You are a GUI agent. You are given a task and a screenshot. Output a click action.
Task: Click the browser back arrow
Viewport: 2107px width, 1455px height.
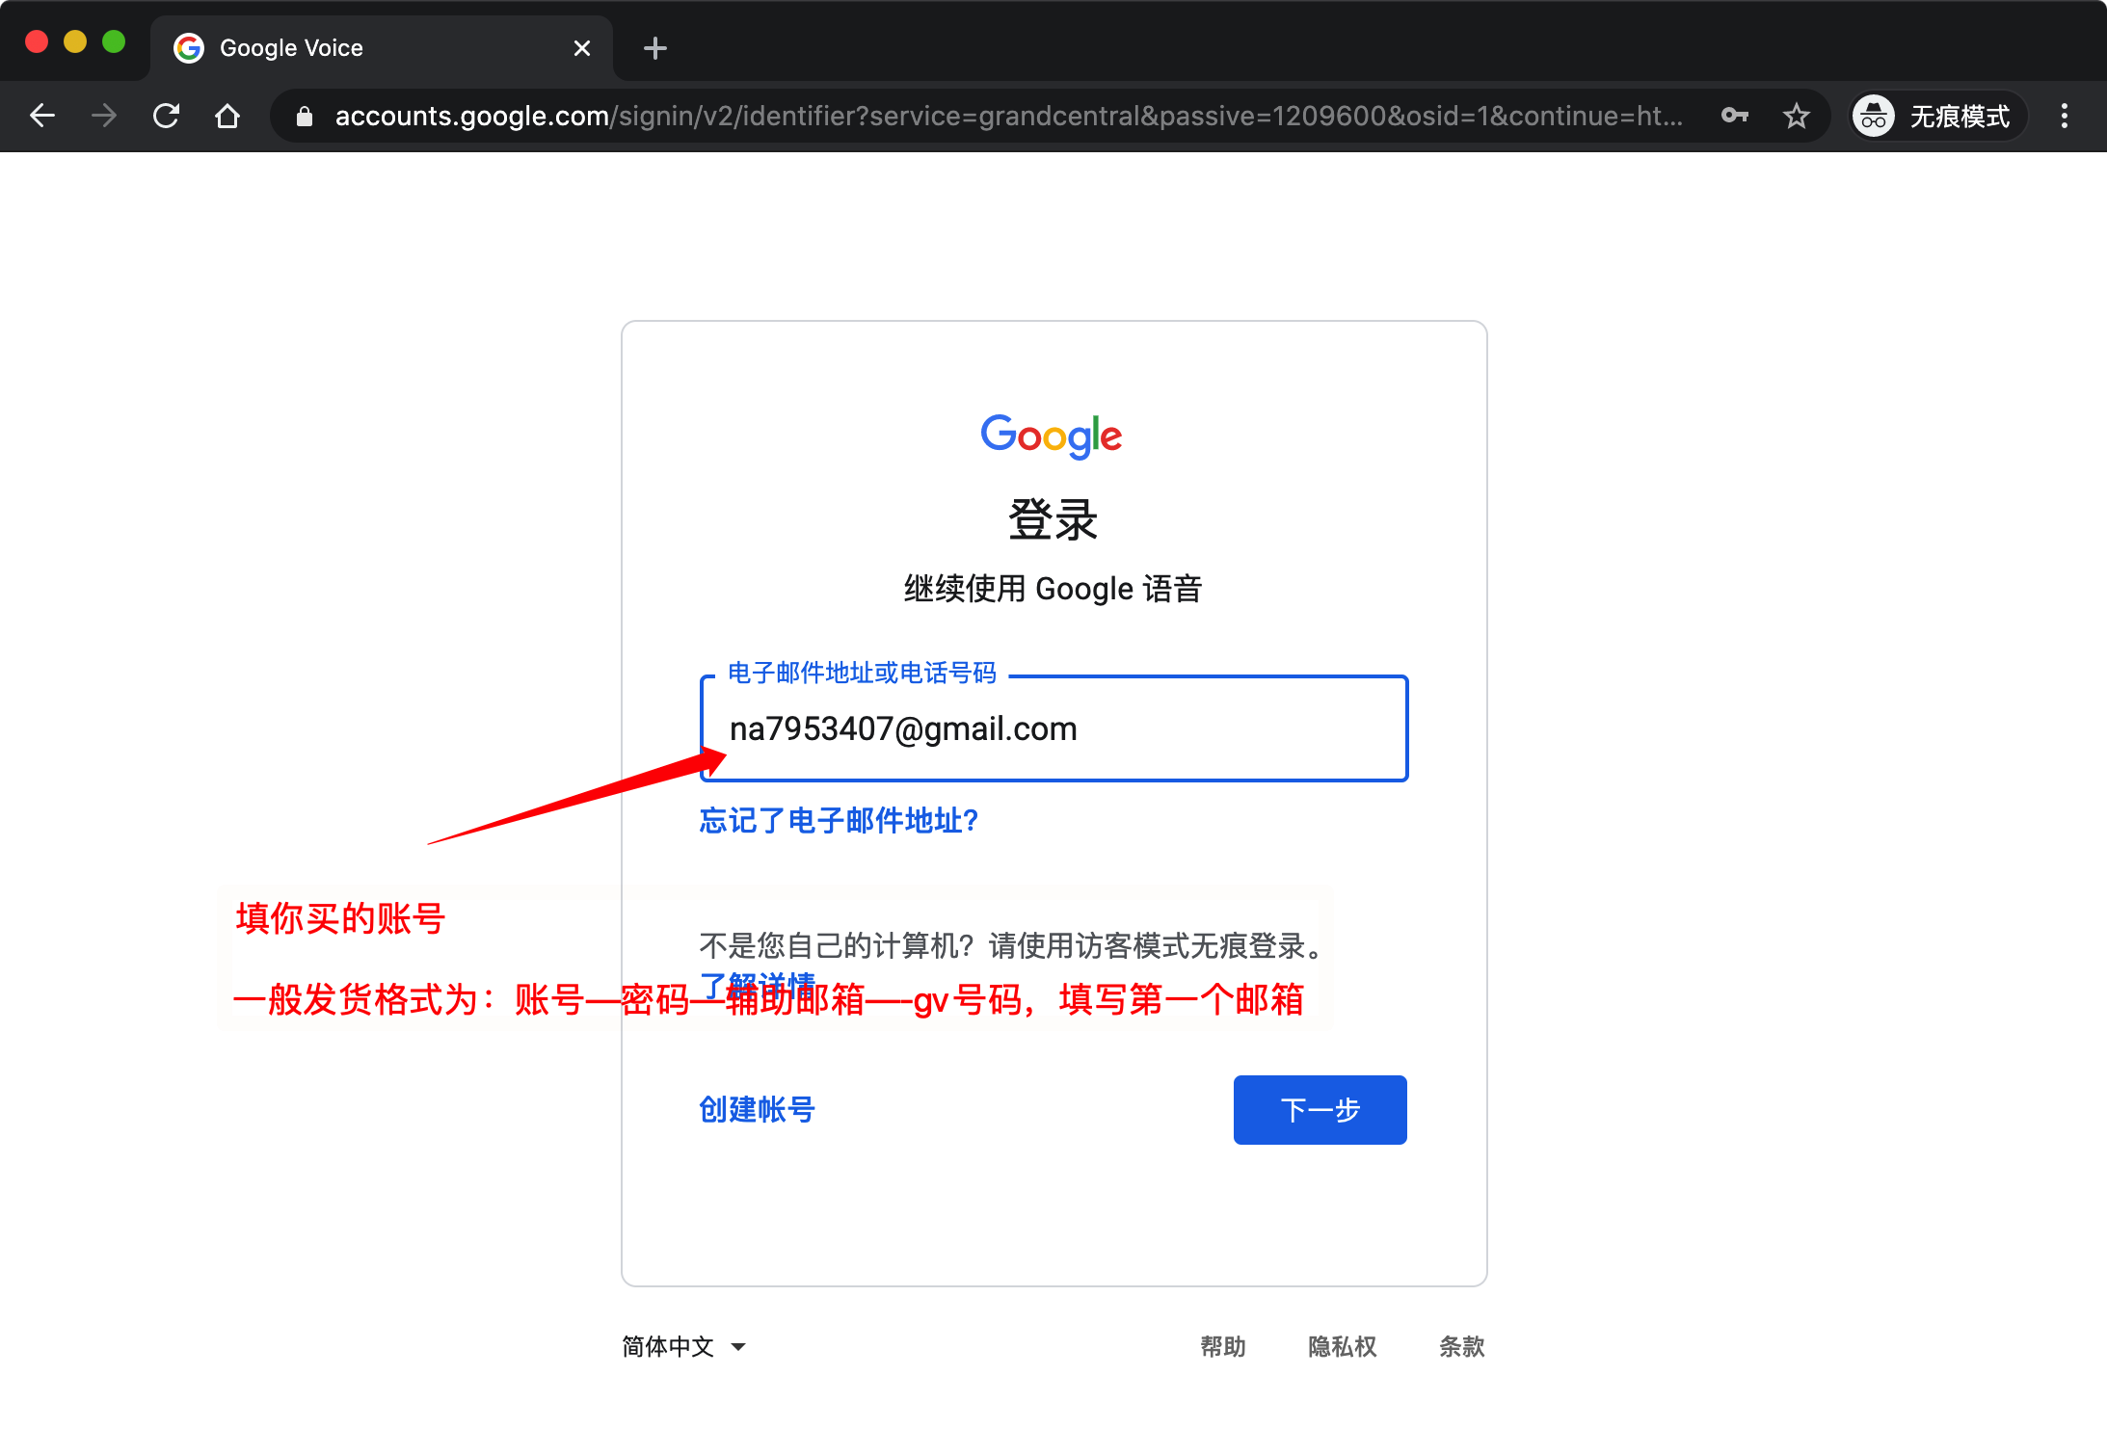click(x=42, y=117)
